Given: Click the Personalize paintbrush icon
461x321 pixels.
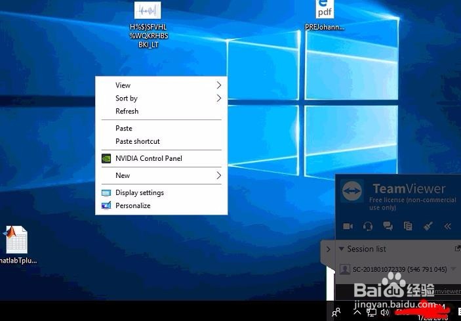Looking at the screenshot, I should coord(106,205).
